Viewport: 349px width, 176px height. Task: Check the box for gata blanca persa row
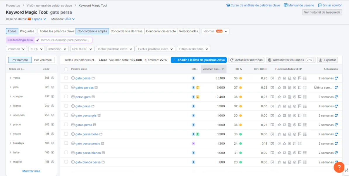[x=66, y=163]
